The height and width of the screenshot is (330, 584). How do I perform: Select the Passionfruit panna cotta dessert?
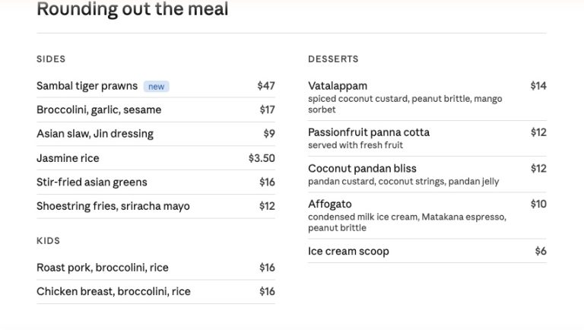369,132
